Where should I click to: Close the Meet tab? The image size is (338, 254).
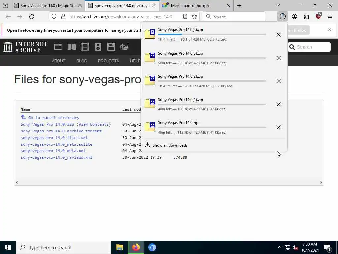click(228, 5)
